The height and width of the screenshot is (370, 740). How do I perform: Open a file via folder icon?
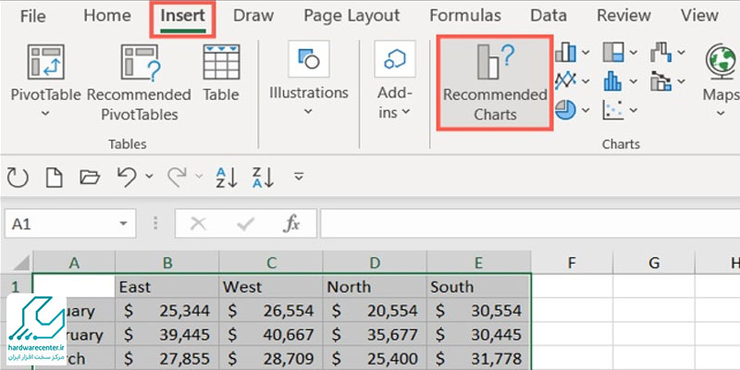click(90, 178)
